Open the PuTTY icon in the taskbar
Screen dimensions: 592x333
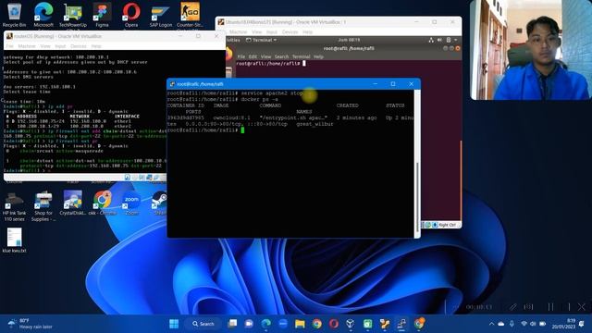401,324
